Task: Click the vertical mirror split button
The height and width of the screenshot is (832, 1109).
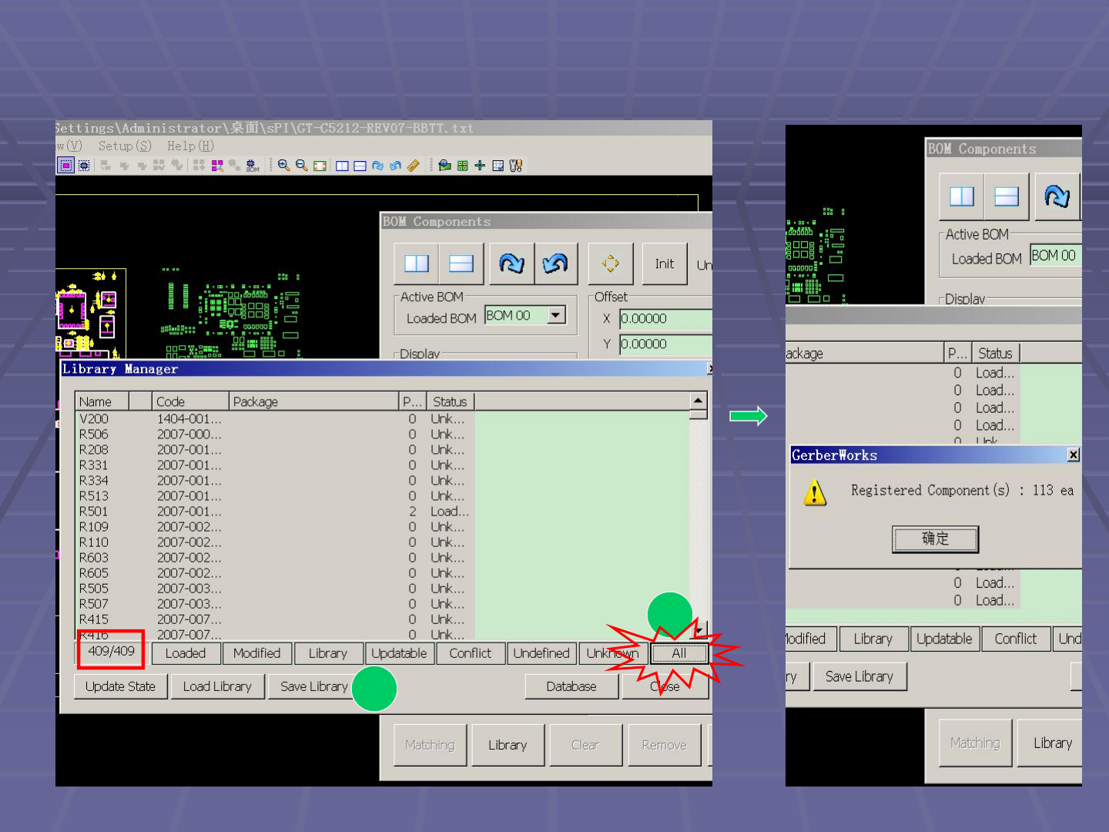Action: click(x=417, y=263)
